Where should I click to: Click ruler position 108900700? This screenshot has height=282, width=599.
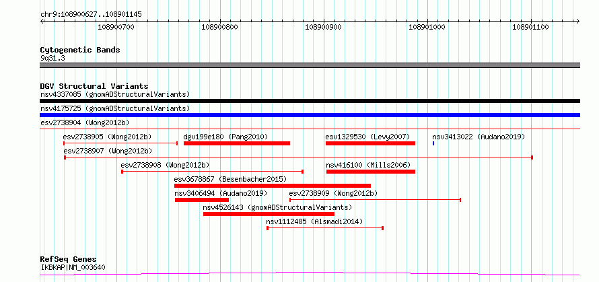116,27
